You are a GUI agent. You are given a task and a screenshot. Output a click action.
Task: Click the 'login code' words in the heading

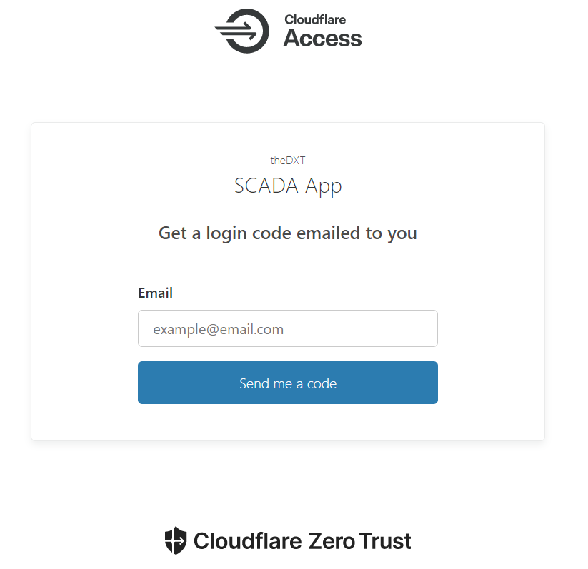249,233
